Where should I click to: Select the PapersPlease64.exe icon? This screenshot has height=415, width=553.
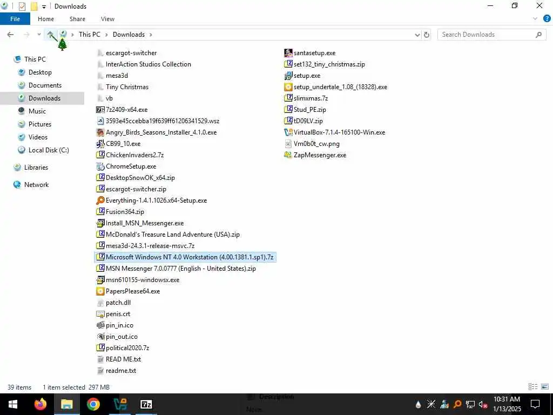pyautogui.click(x=100, y=291)
